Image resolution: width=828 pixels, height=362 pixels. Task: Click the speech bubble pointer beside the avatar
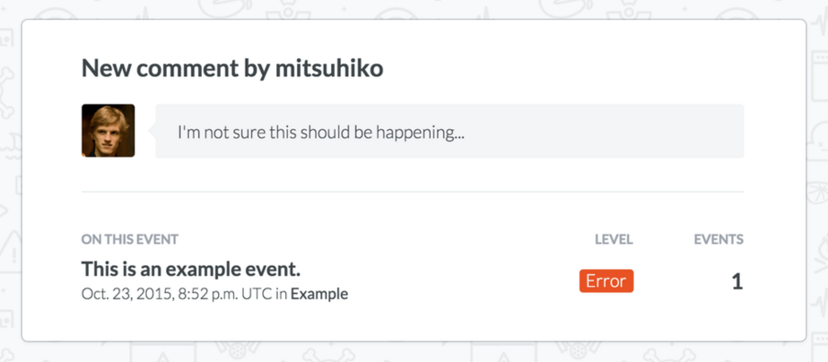click(x=153, y=131)
